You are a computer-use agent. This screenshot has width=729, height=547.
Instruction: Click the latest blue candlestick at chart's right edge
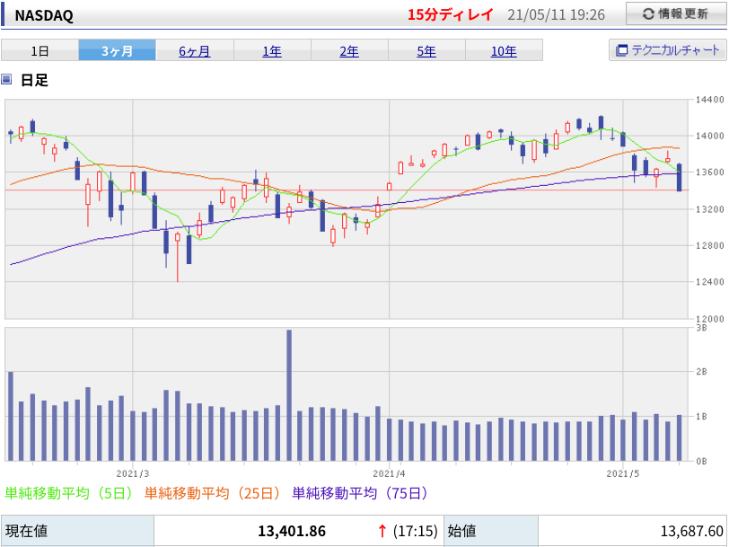(x=680, y=177)
